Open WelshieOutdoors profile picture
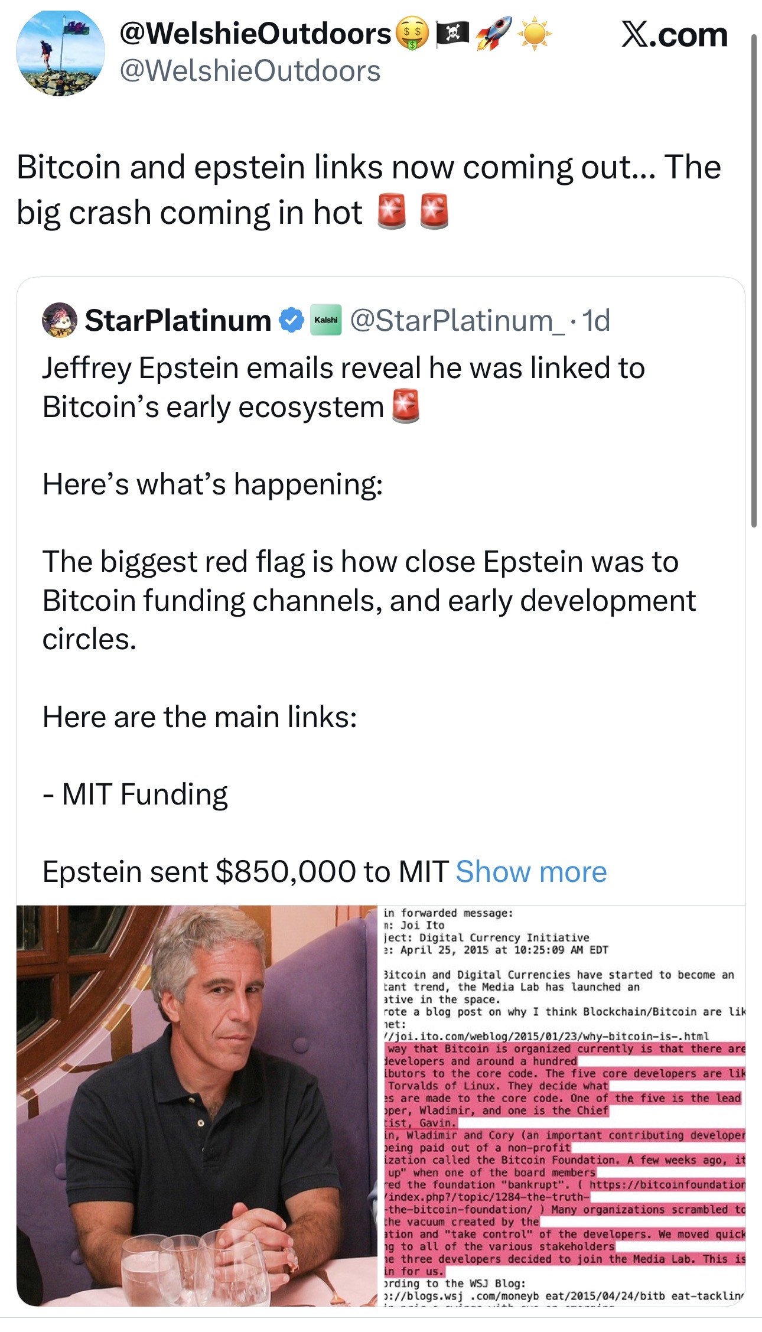The height and width of the screenshot is (1332, 762). click(60, 54)
